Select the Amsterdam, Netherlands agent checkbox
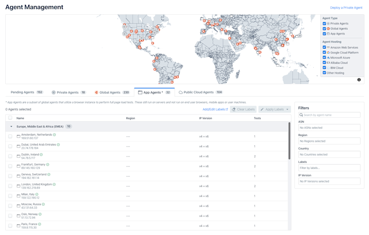The height and width of the screenshot is (235, 369). (10, 137)
